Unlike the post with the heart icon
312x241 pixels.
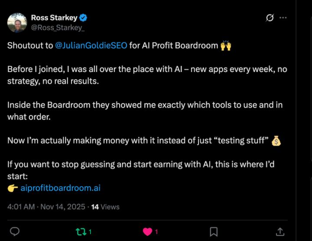[147, 232]
